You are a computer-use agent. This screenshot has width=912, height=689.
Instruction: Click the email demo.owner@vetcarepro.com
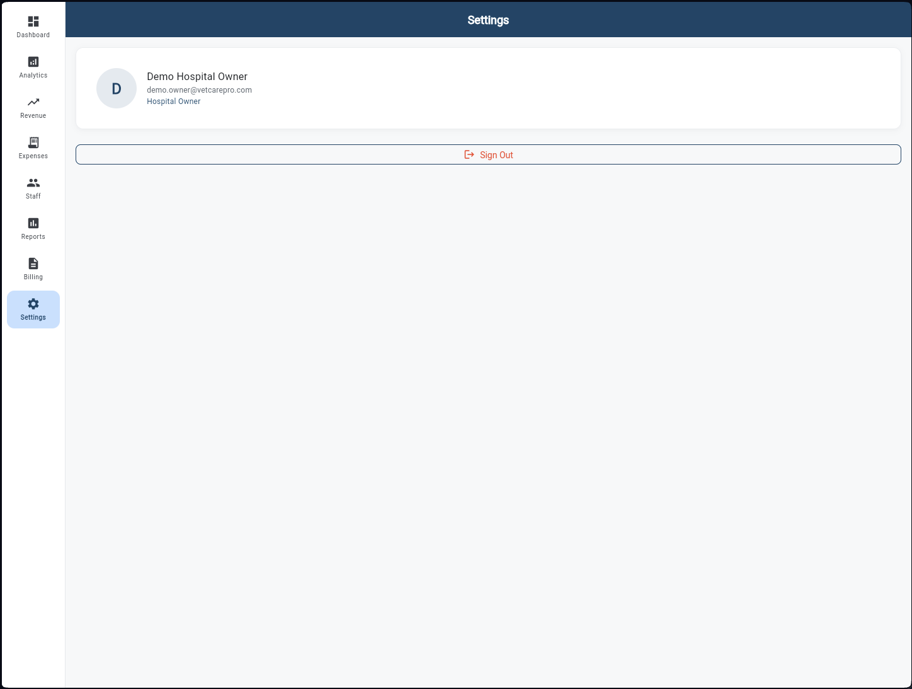pos(198,90)
